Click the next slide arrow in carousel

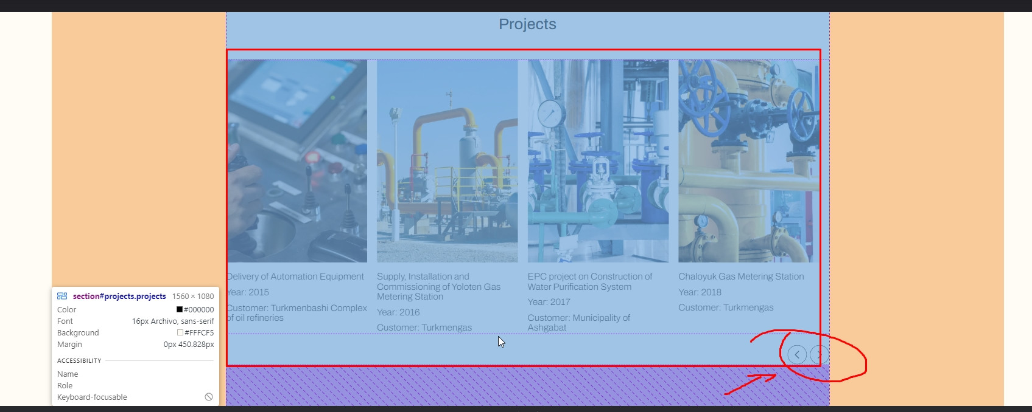(x=820, y=354)
